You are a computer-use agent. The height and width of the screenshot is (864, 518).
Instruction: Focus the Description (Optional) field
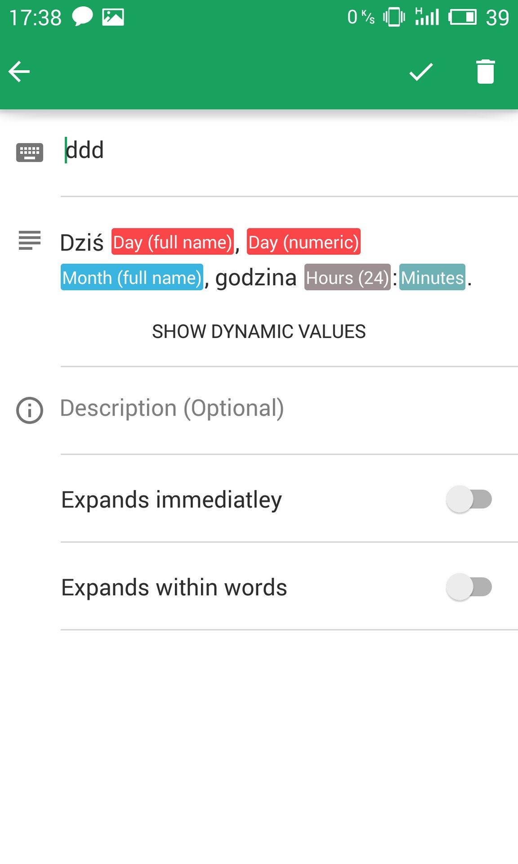tap(289, 408)
